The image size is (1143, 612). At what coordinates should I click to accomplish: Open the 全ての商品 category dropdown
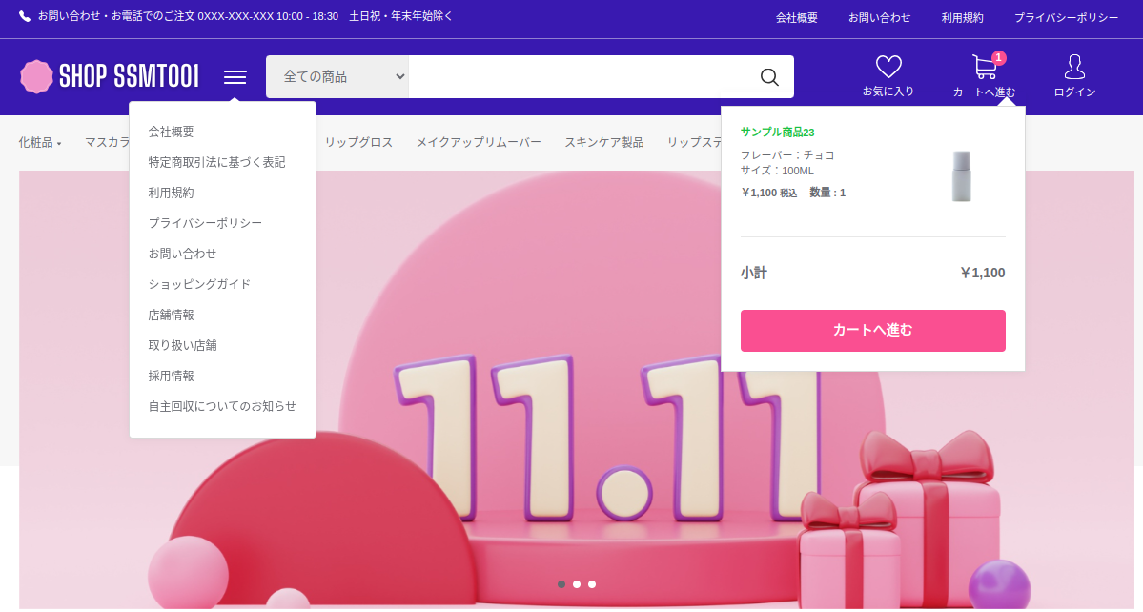(337, 76)
